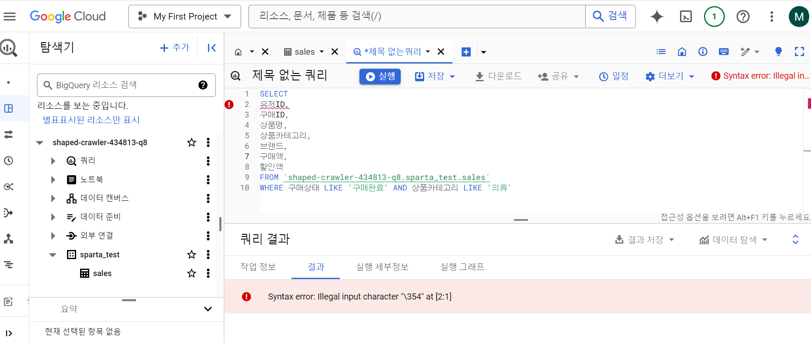Open keyboard shortcuts icon

tap(724, 52)
